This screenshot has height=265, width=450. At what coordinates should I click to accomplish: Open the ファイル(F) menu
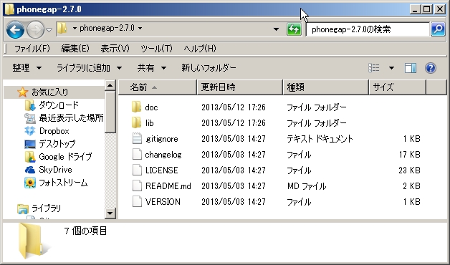click(x=32, y=49)
